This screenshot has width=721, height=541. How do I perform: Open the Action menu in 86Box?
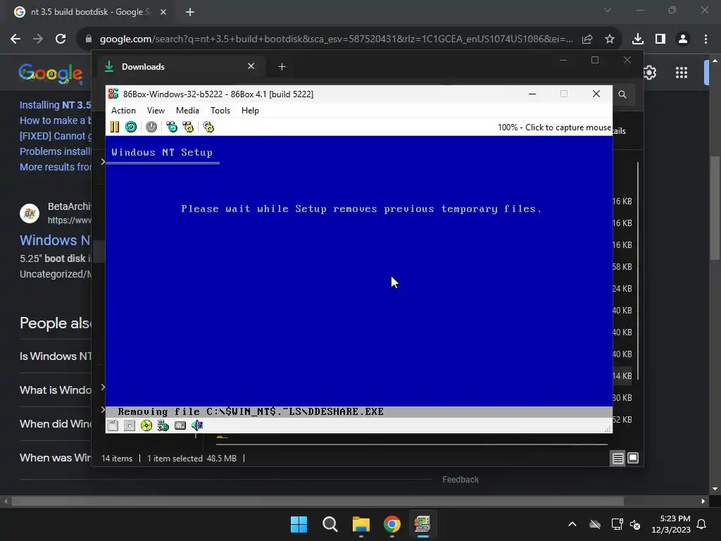pyautogui.click(x=123, y=111)
